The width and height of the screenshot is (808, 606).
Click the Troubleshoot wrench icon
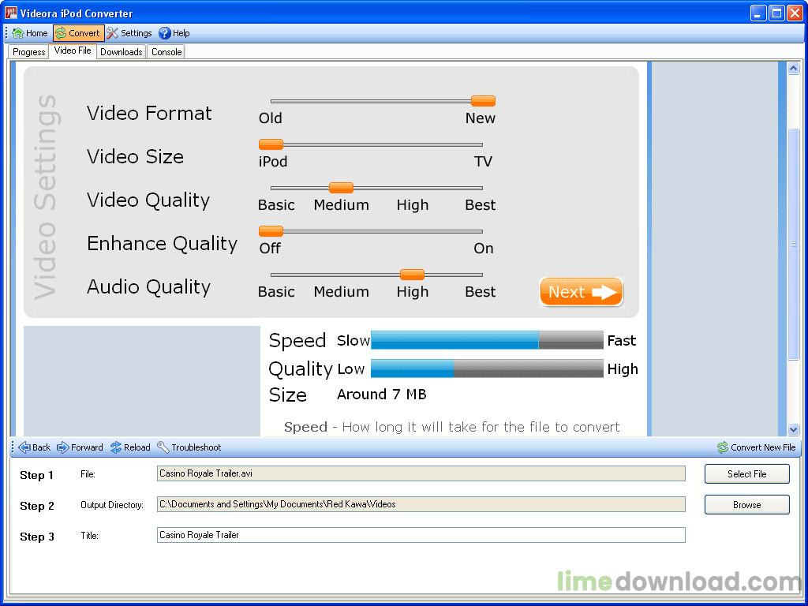[163, 447]
